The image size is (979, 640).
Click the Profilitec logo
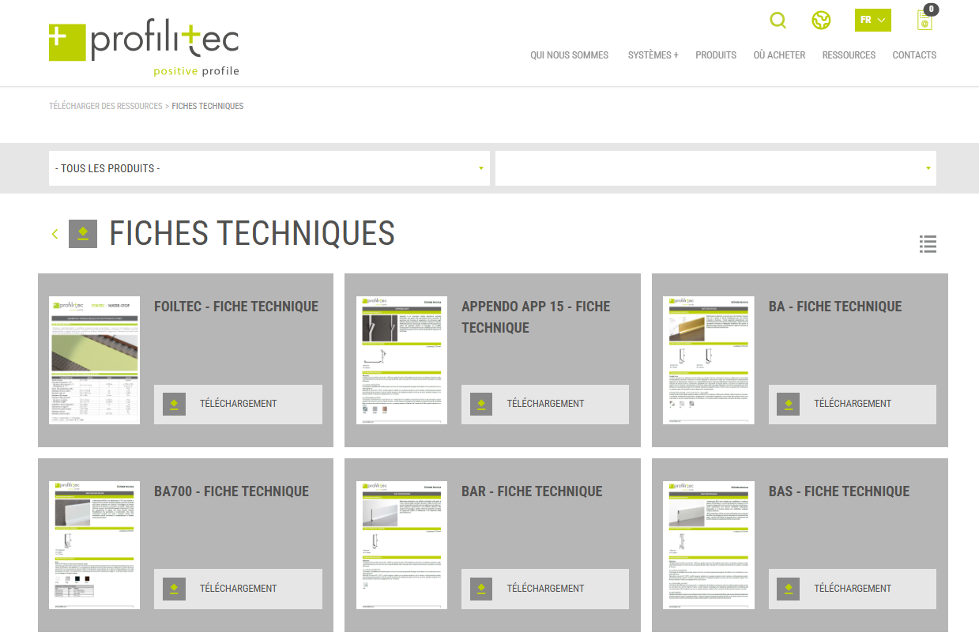coord(144,49)
